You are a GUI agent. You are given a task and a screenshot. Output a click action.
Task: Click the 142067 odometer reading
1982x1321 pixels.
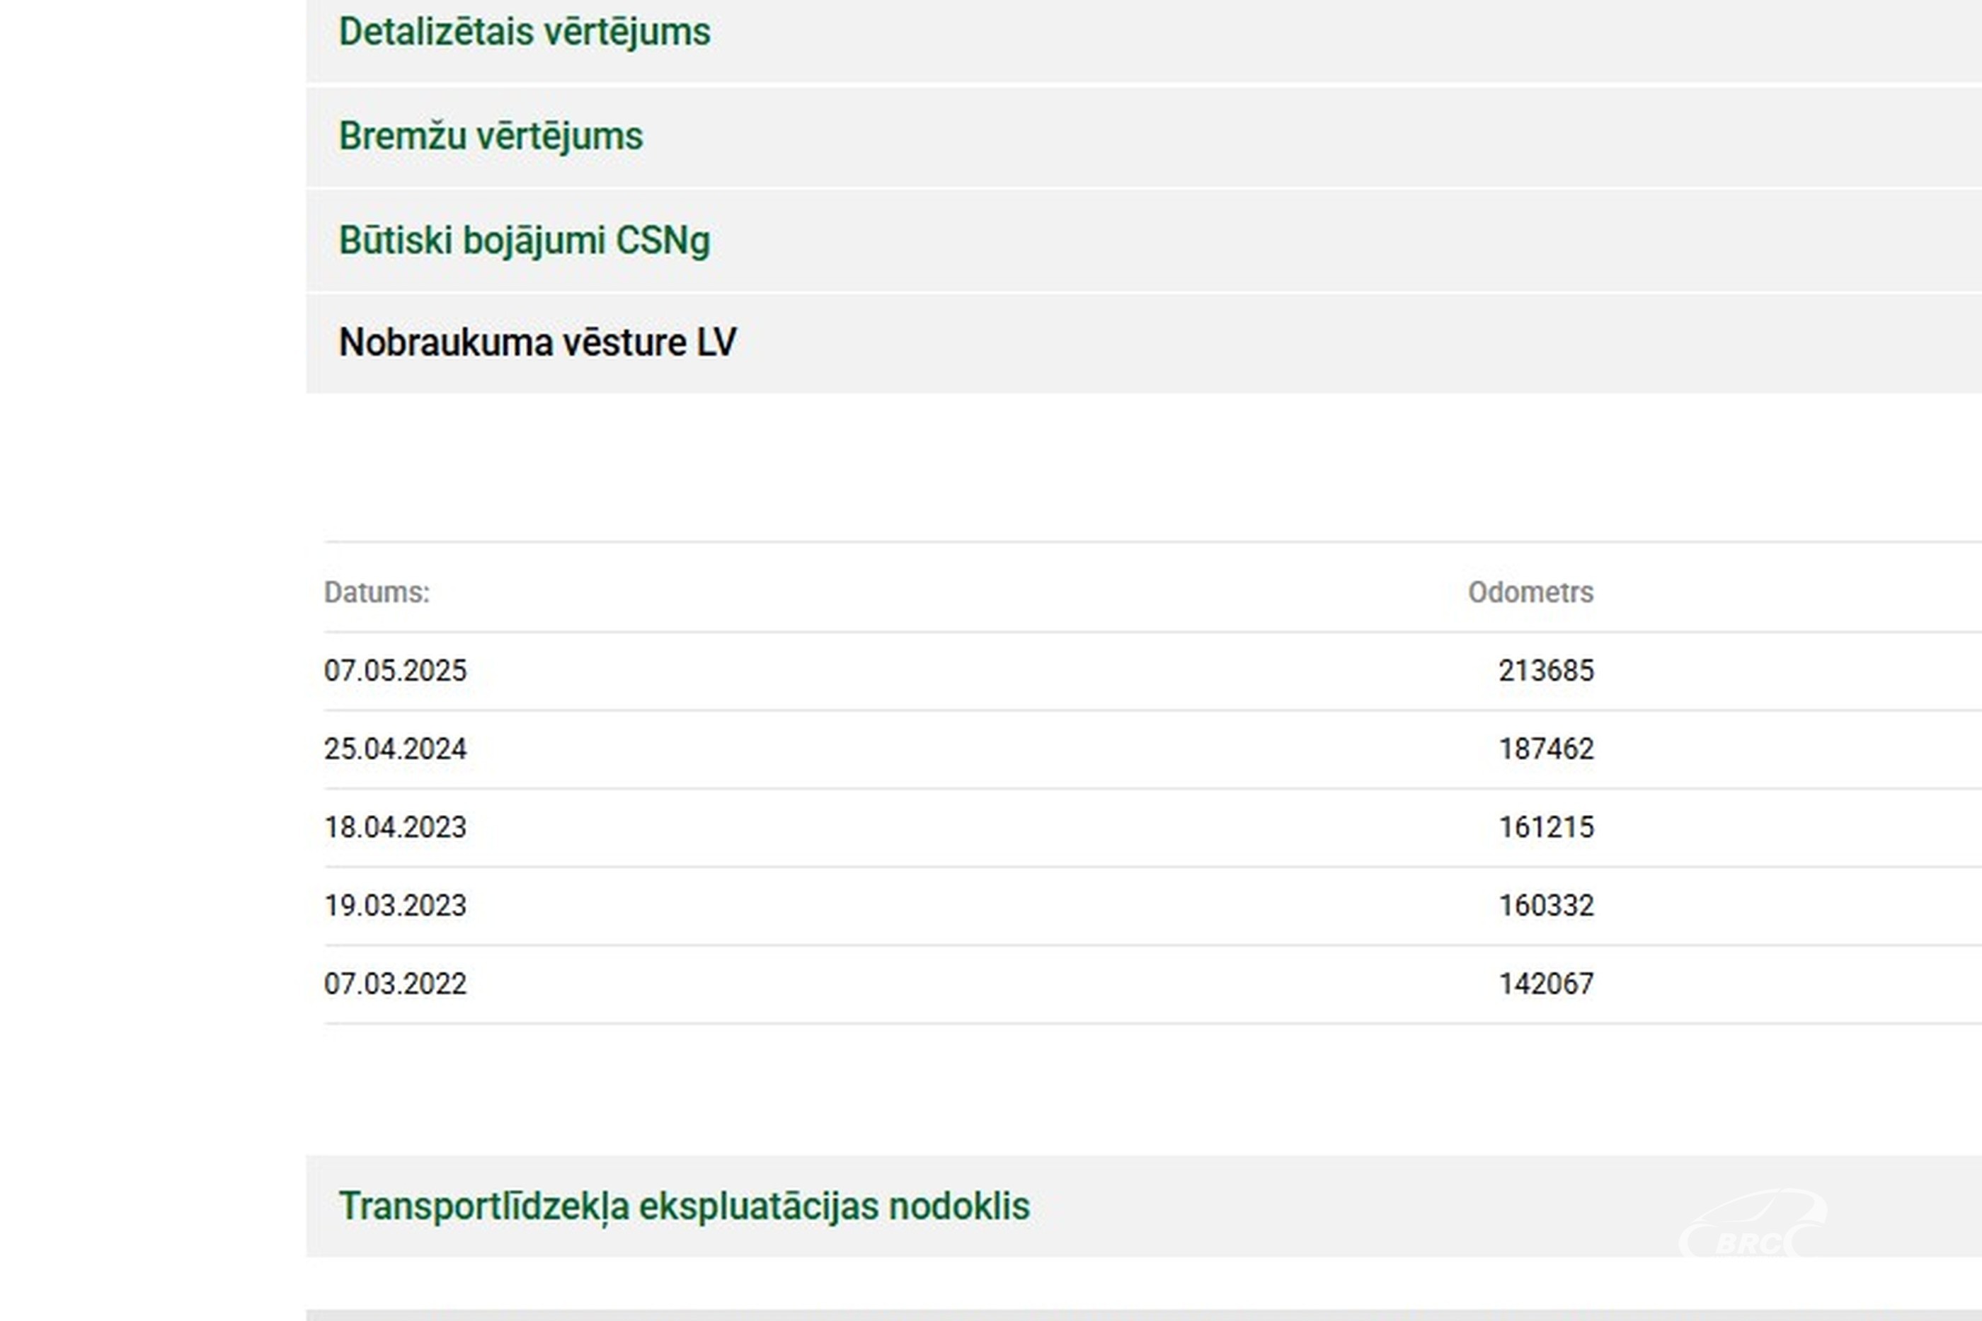[x=1545, y=984]
